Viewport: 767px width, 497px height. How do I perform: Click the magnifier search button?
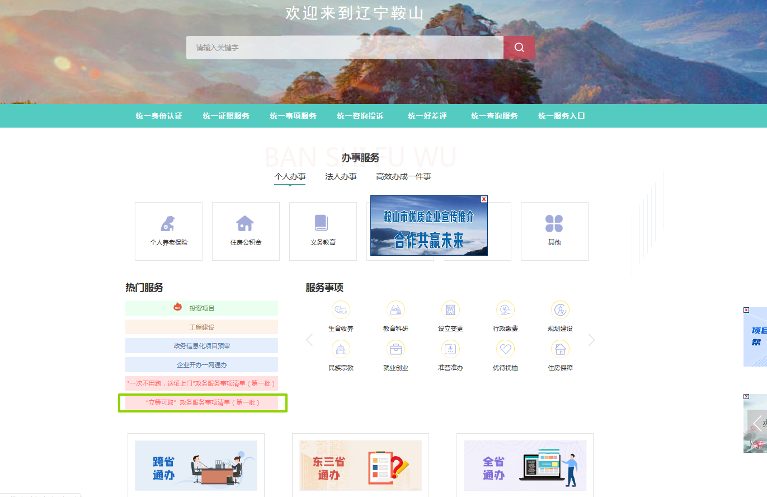(519, 48)
